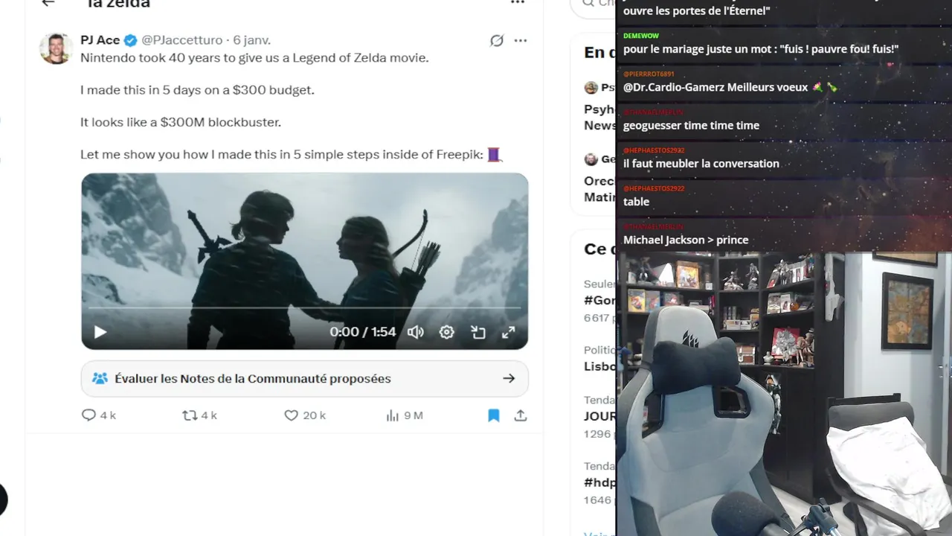Open PJ Ace's profile avatar
Screen dimensions: 952x536
tap(56, 48)
